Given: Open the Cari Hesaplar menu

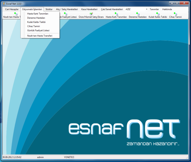Looking at the screenshot, I should click(x=12, y=9).
